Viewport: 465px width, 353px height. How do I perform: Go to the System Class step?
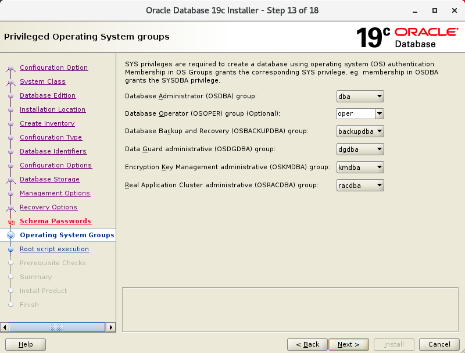click(42, 81)
